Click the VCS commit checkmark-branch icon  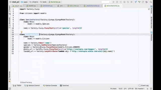pyautogui.click(x=139, y=2)
